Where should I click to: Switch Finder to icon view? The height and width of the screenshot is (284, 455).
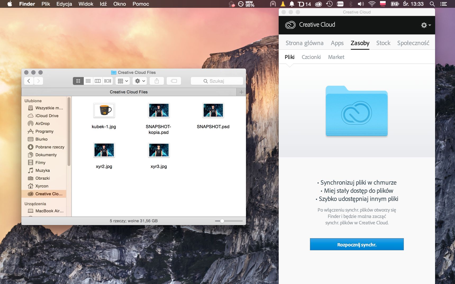78,81
